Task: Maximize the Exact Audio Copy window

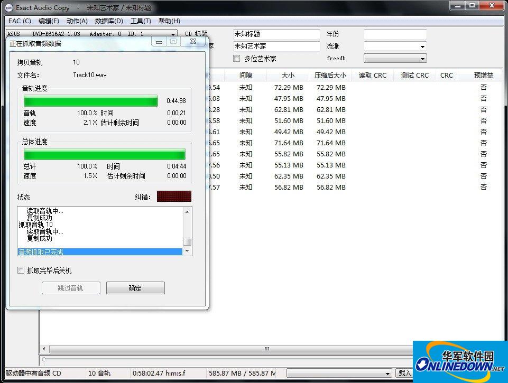Action: (472, 5)
